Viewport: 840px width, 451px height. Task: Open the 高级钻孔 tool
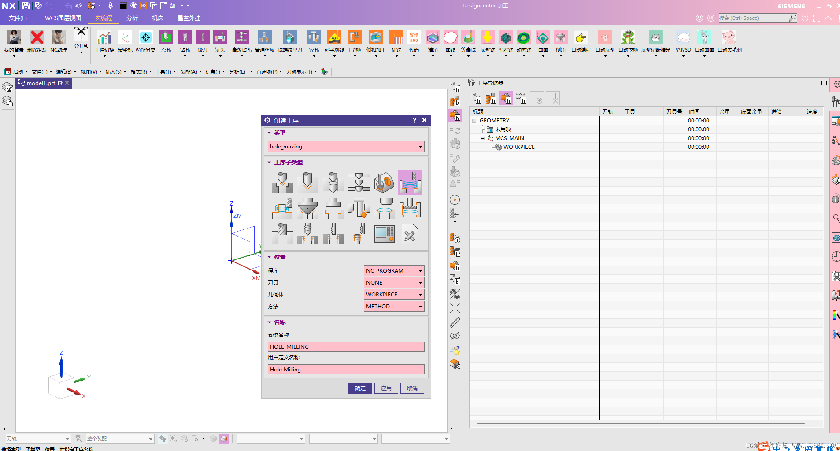click(x=241, y=37)
